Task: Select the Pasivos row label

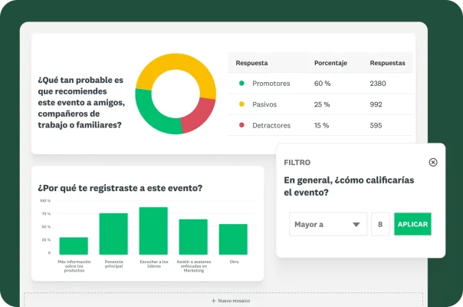Action: point(264,104)
